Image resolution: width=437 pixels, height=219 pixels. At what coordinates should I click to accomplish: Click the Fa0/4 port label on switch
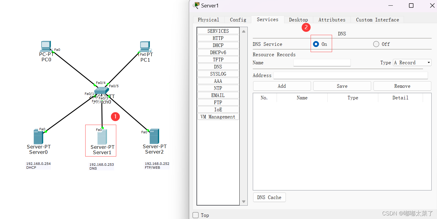pos(101,83)
